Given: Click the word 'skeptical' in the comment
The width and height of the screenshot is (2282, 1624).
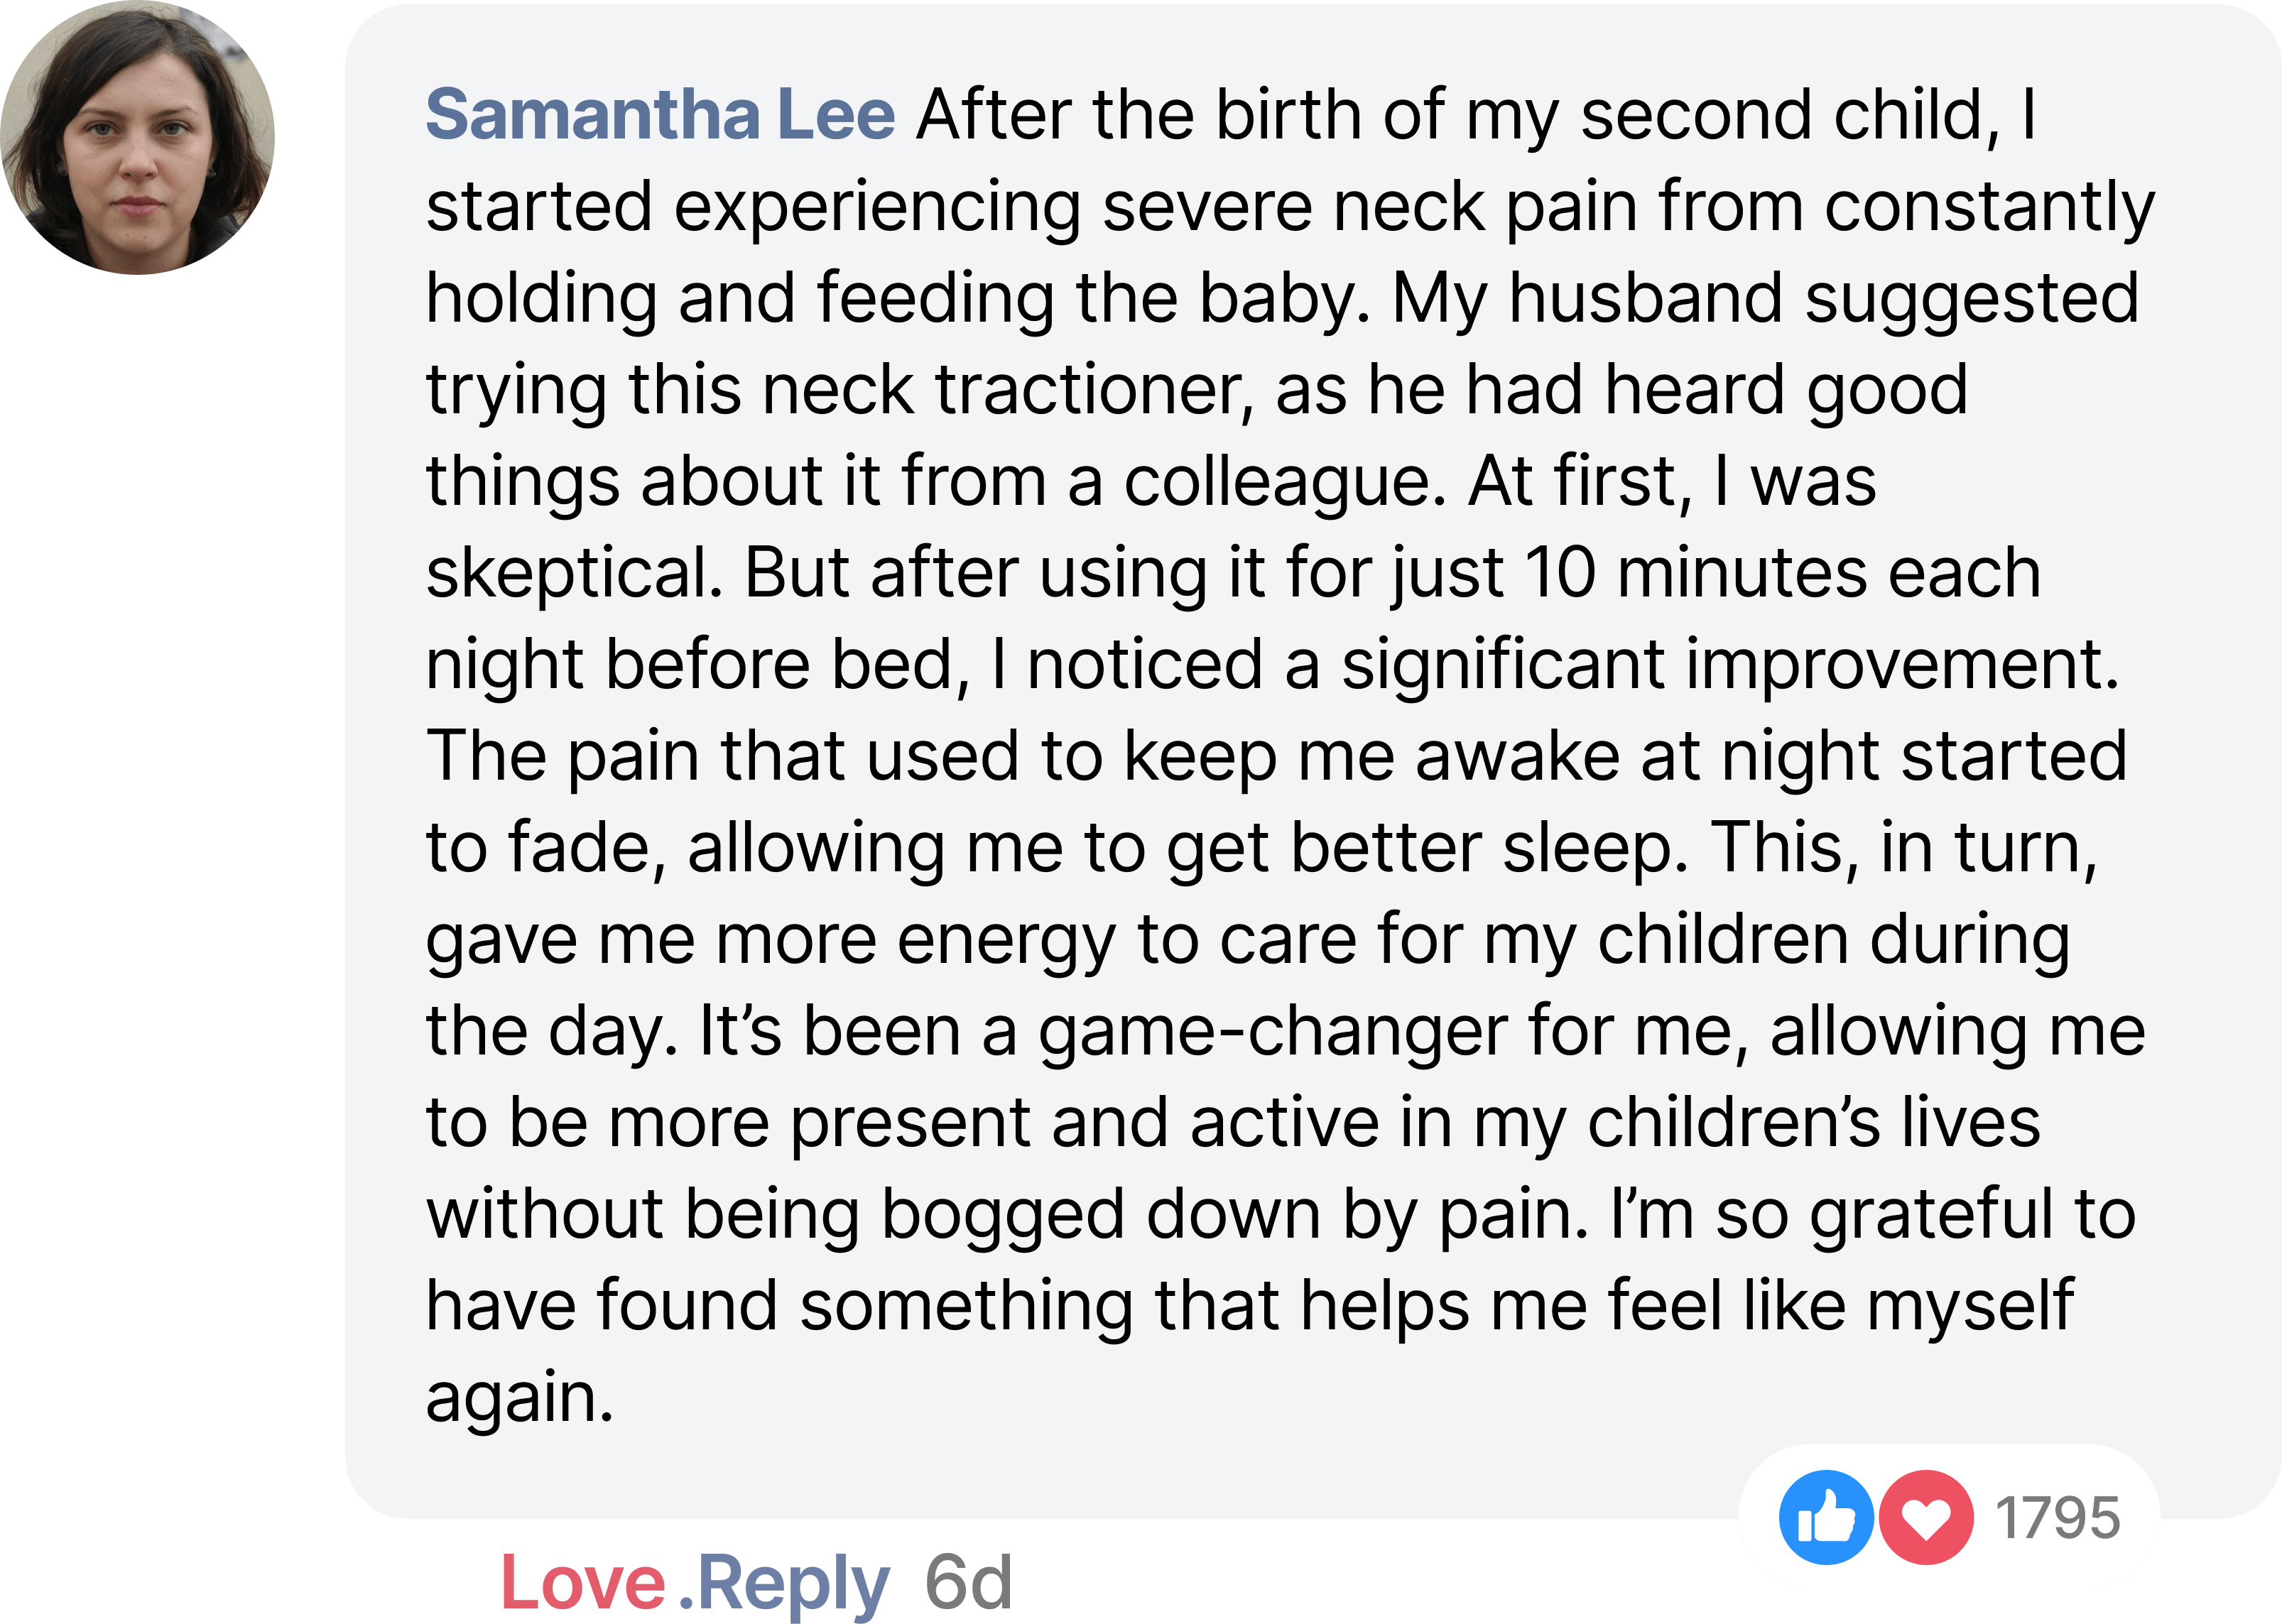Looking at the screenshot, I should point(573,573).
